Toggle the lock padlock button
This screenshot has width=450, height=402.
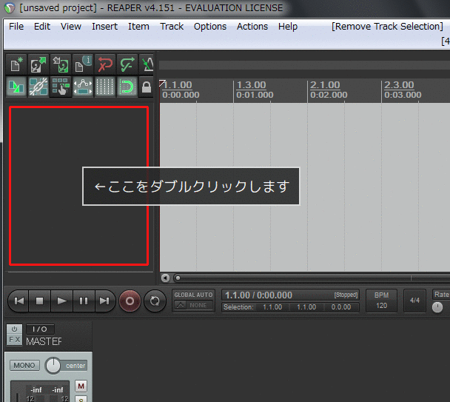(147, 87)
